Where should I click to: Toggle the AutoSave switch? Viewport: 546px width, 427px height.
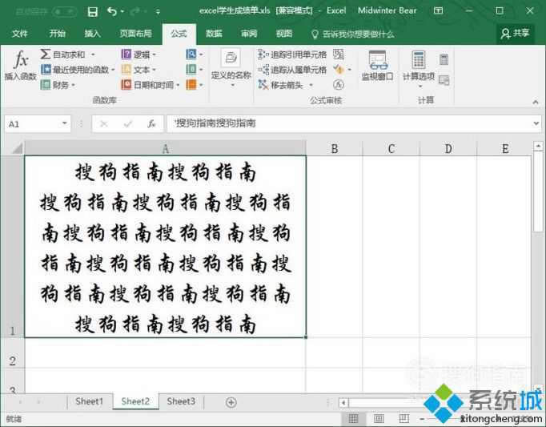pyautogui.click(x=64, y=12)
